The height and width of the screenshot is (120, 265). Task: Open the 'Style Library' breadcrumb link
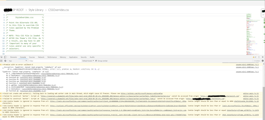36,10
